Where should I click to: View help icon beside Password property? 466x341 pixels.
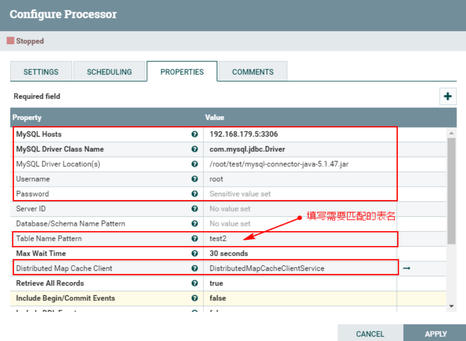point(195,194)
